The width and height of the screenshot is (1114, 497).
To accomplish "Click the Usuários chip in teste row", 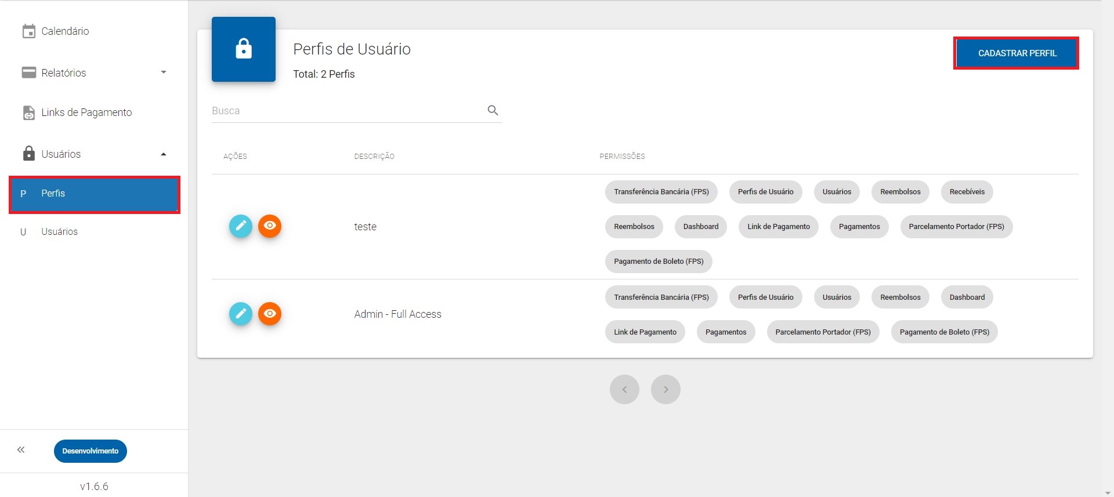I will (837, 192).
